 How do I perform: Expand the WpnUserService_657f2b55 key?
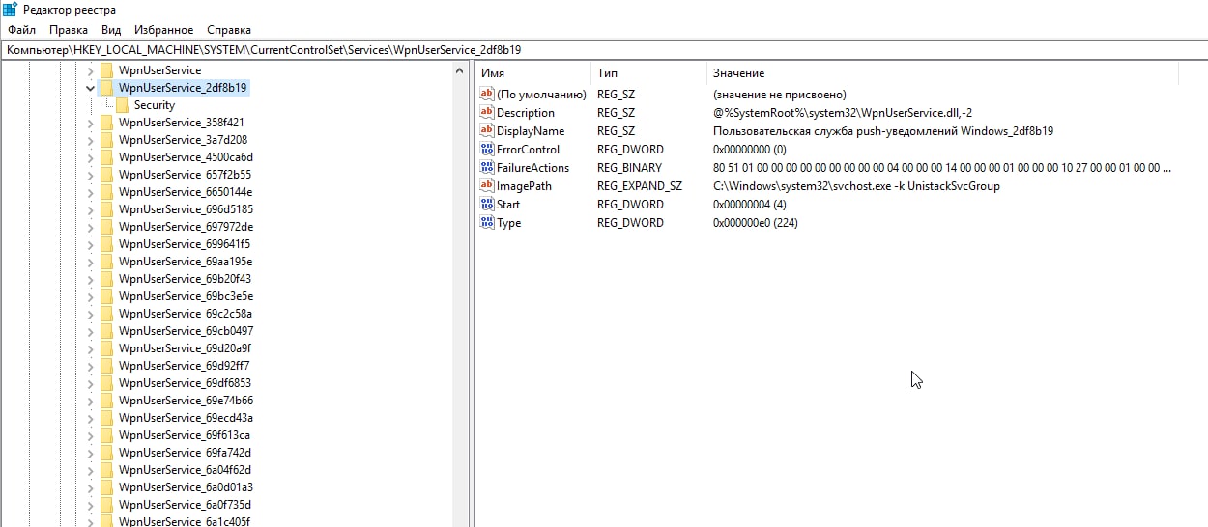pyautogui.click(x=90, y=175)
